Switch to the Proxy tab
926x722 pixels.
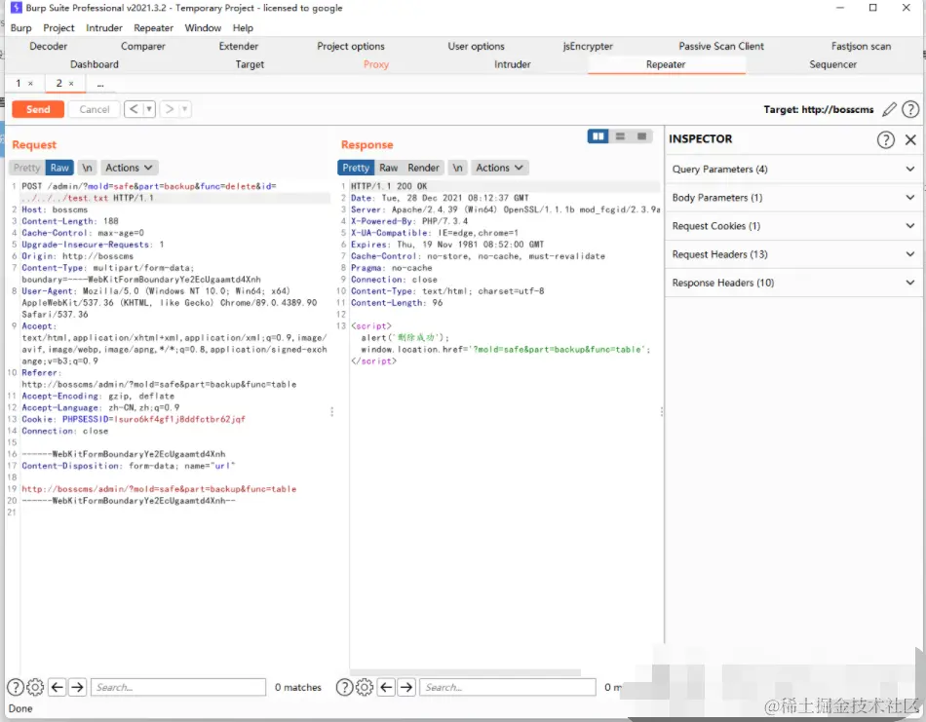[376, 64]
